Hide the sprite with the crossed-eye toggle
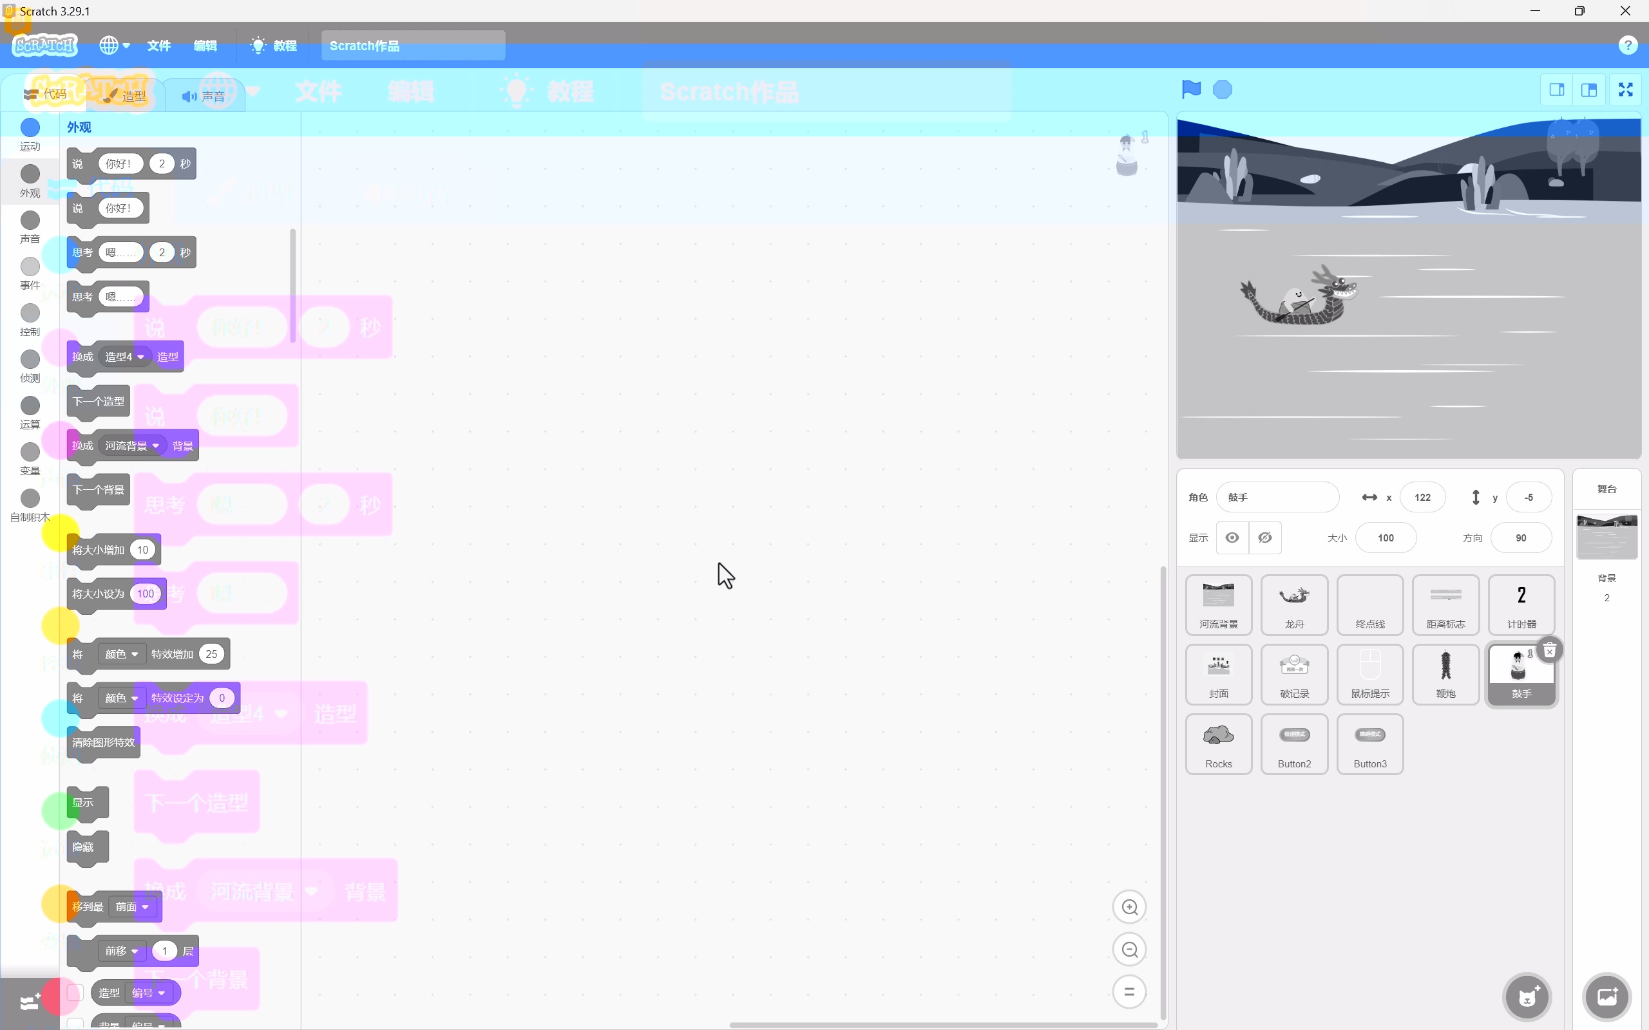This screenshot has height=1030, width=1649. [x=1265, y=538]
